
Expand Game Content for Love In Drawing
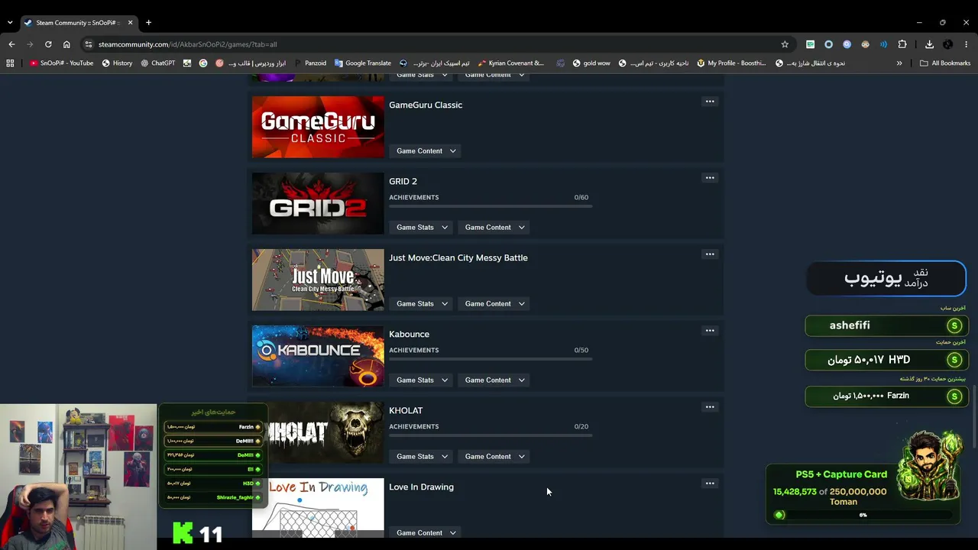coord(426,533)
